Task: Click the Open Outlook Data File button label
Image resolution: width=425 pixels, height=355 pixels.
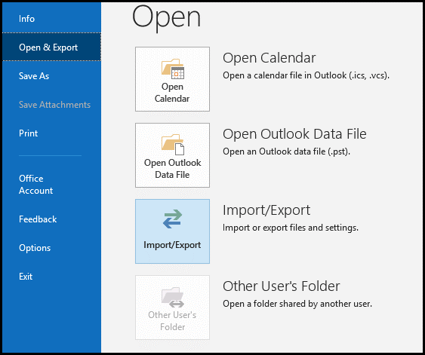Action: tap(172, 169)
